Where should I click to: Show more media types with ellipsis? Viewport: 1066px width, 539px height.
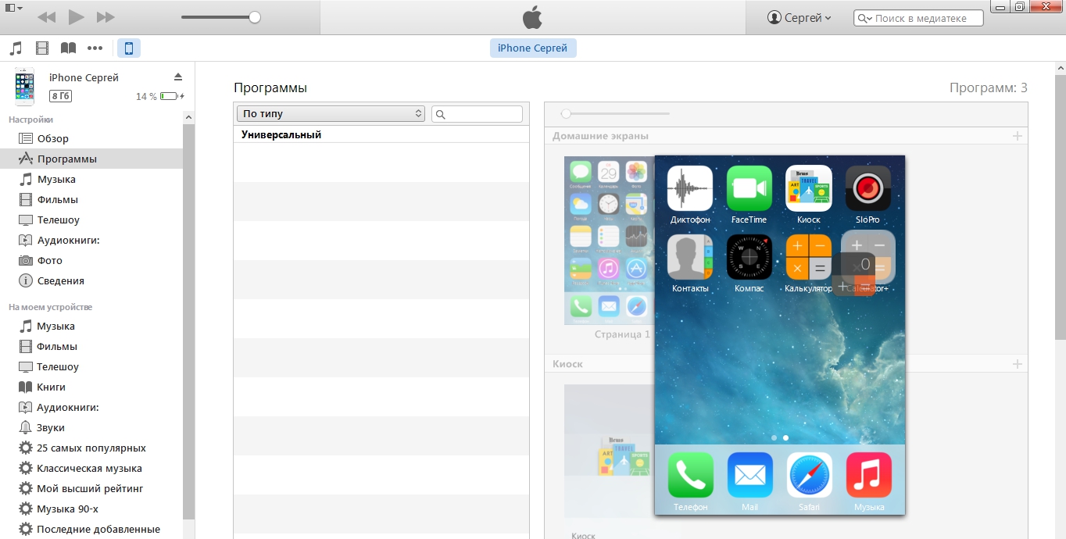tap(95, 48)
